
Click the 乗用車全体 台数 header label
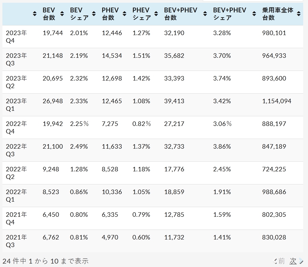[x=277, y=14]
